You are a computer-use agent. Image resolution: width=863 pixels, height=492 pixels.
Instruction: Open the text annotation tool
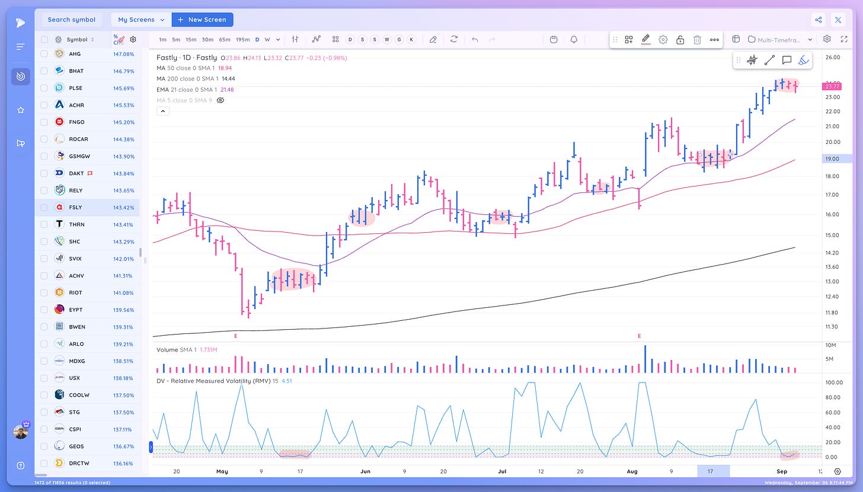[787, 60]
